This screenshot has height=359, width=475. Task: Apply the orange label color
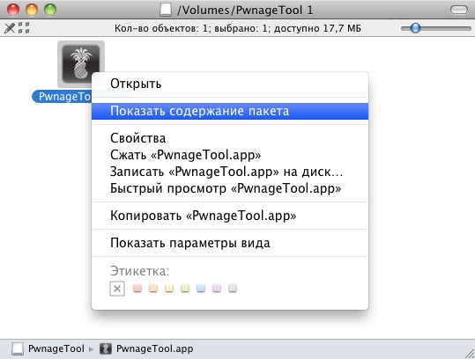coord(153,288)
